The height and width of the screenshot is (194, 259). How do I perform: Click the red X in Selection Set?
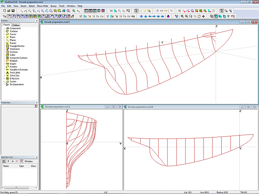point(17,161)
